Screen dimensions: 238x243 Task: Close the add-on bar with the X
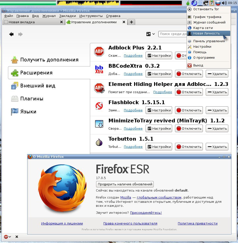17,237
